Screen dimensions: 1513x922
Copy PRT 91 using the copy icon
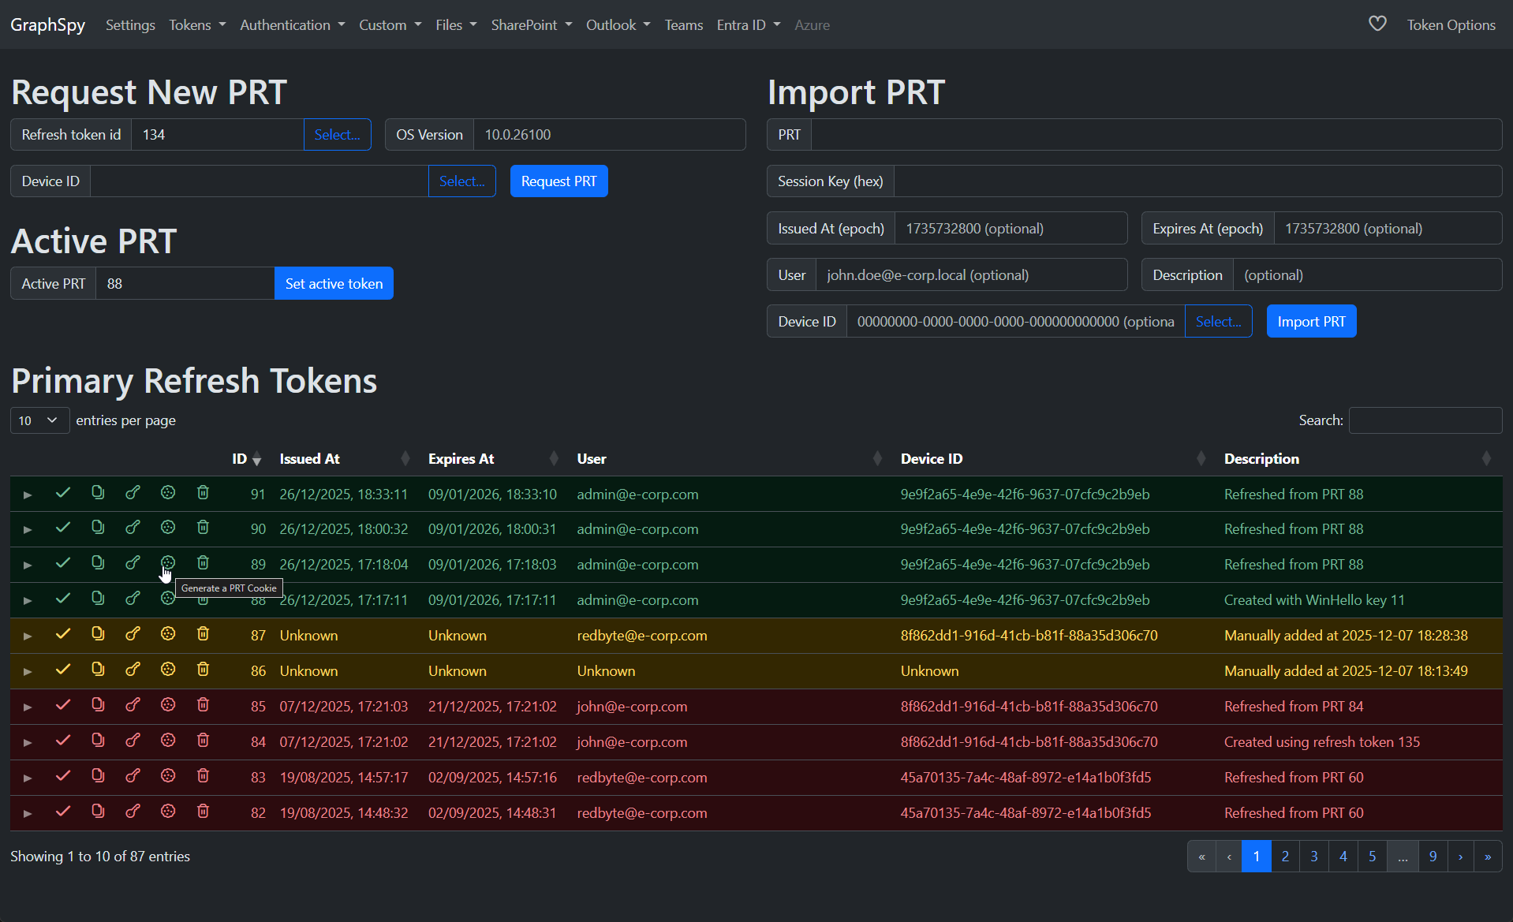pyautogui.click(x=98, y=493)
